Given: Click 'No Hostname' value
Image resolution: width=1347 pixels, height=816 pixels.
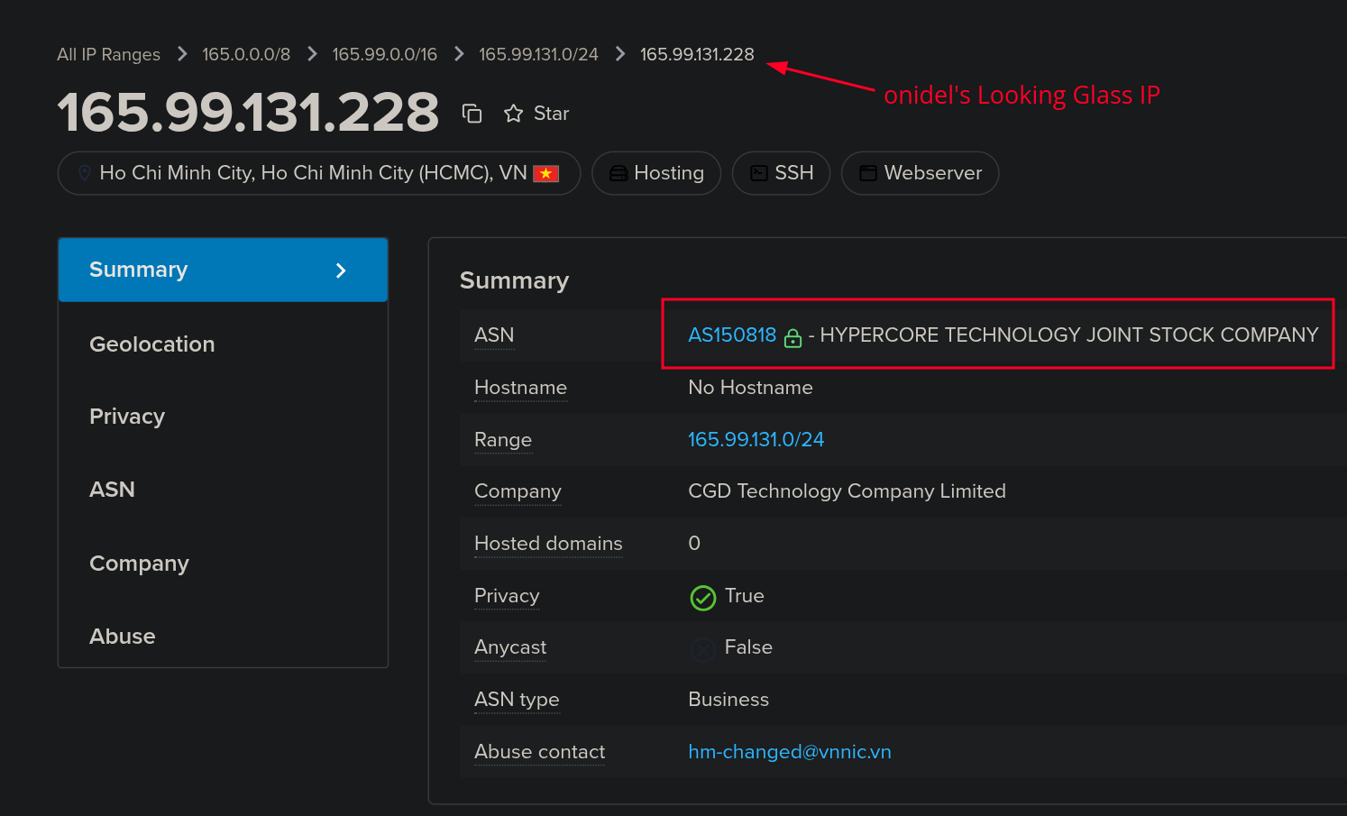Looking at the screenshot, I should 750,388.
